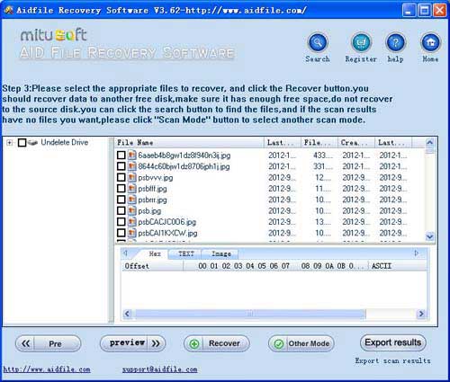
Task: Click the Undelete Drive disk icon
Action: click(x=33, y=143)
